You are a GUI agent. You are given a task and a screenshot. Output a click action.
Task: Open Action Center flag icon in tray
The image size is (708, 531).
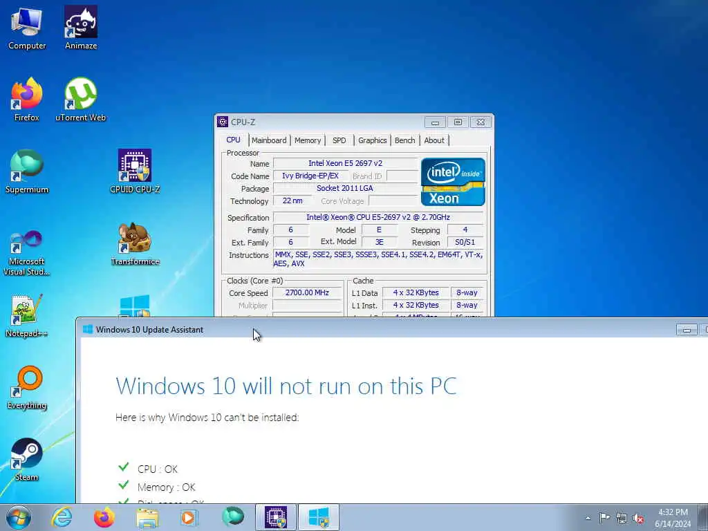tap(604, 518)
